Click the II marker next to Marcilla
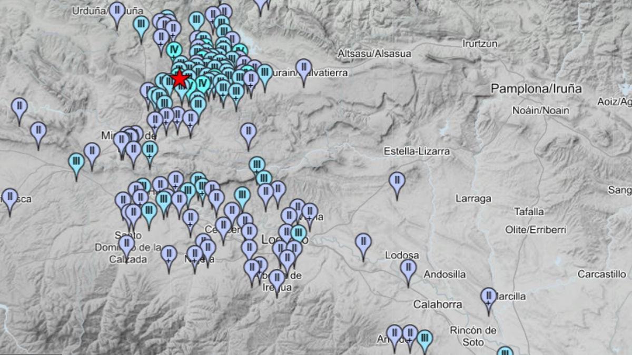The width and height of the screenshot is (632, 355). (488, 297)
